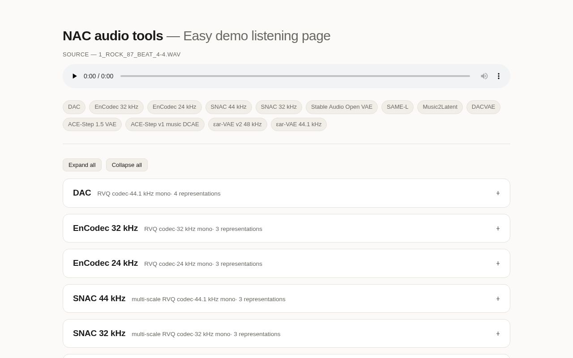Select the SNAC 32 kHz chip
Screen dimensions: 573x358
(x=279, y=107)
